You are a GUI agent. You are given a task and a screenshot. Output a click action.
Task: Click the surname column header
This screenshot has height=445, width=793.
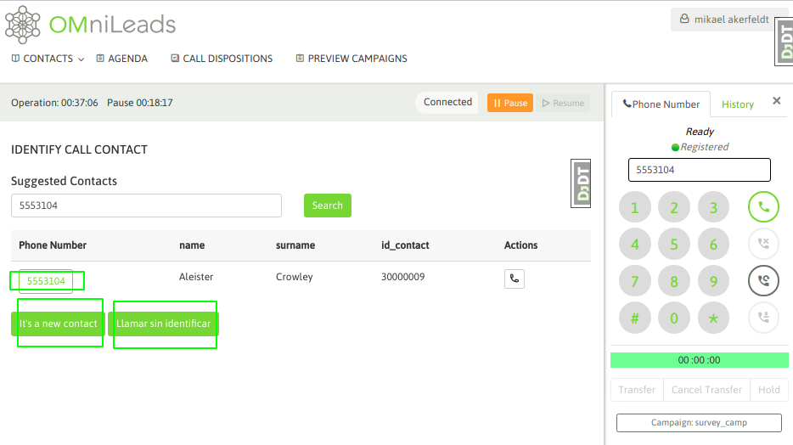[x=295, y=245]
